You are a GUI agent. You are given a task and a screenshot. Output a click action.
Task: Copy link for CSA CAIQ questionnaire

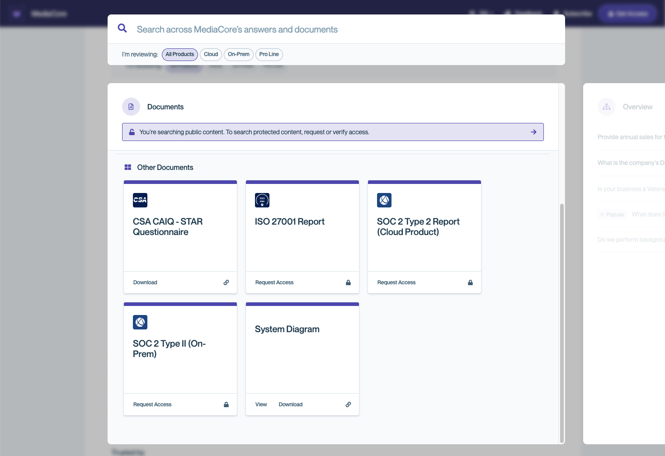(226, 282)
